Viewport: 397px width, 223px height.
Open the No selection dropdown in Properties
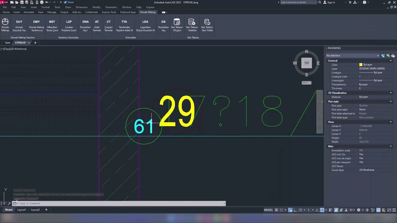353,55
